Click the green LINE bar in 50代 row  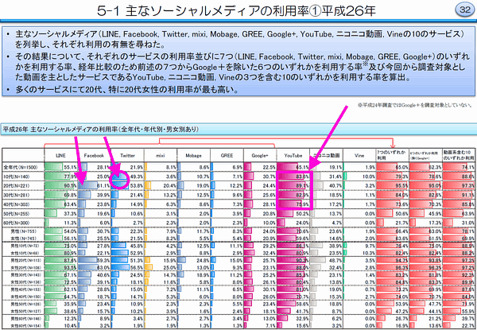click(51, 213)
